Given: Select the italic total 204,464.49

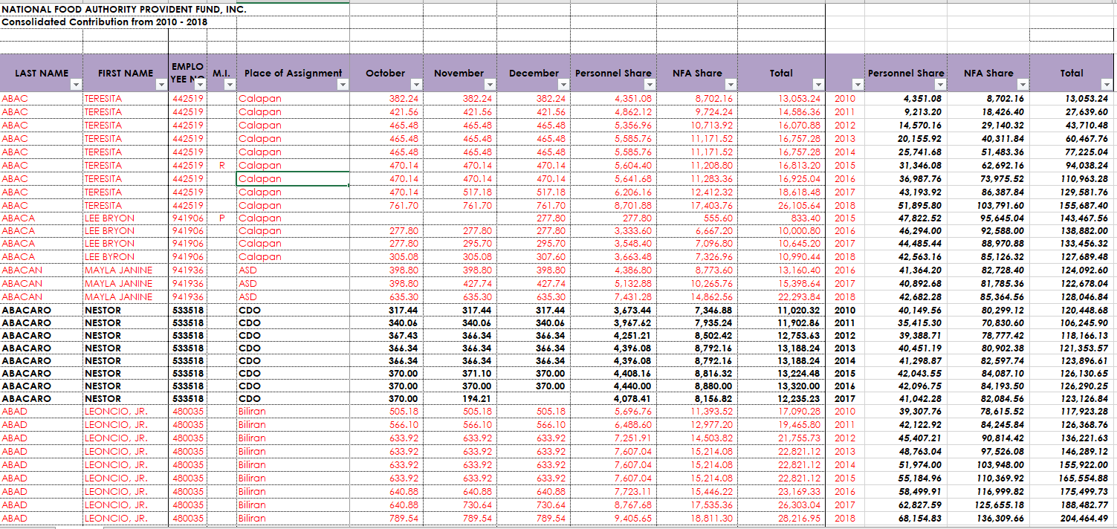Looking at the screenshot, I should [1083, 519].
